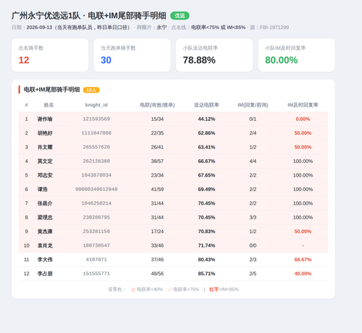
Task: Click the rate value 80.43%
Action: pyautogui.click(x=206, y=259)
